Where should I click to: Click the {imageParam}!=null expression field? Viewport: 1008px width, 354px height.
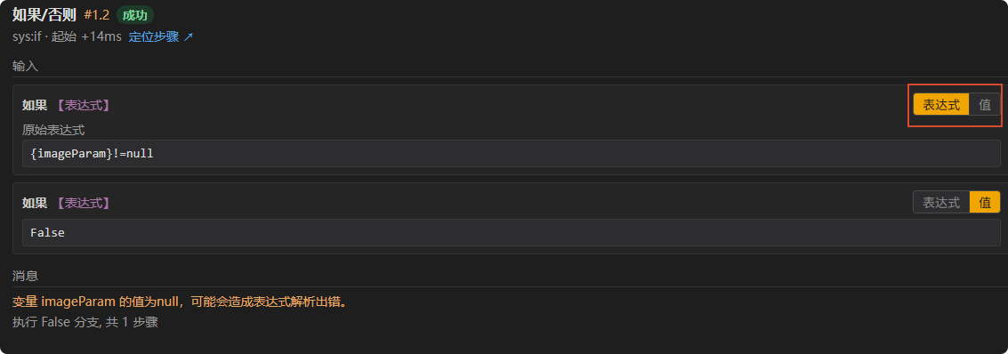point(511,154)
